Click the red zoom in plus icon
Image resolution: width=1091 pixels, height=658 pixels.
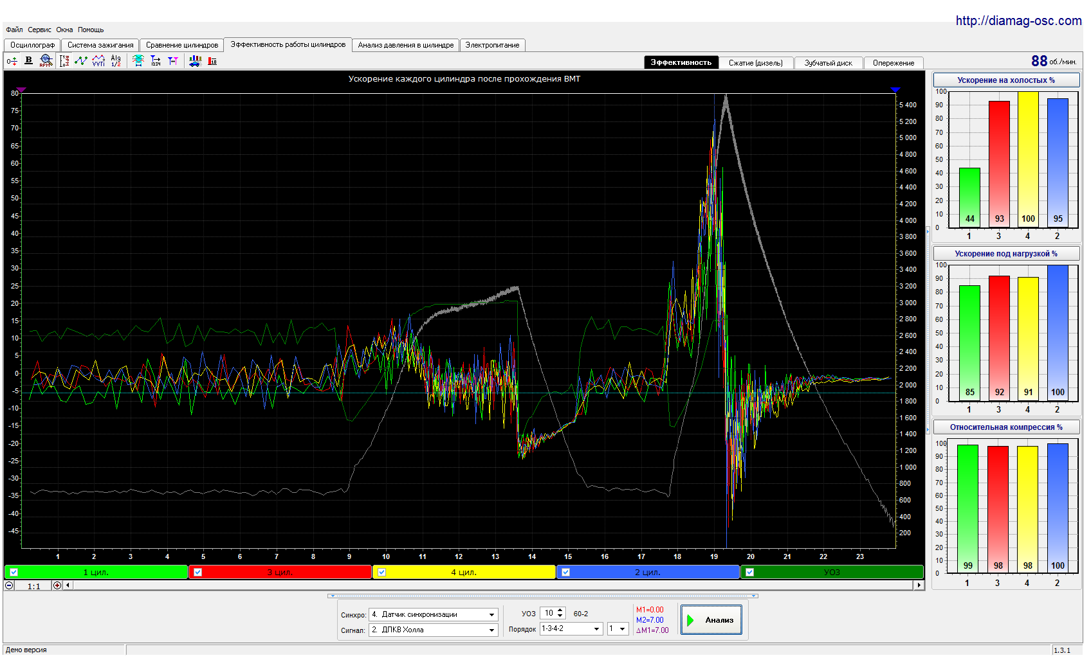[x=57, y=585]
